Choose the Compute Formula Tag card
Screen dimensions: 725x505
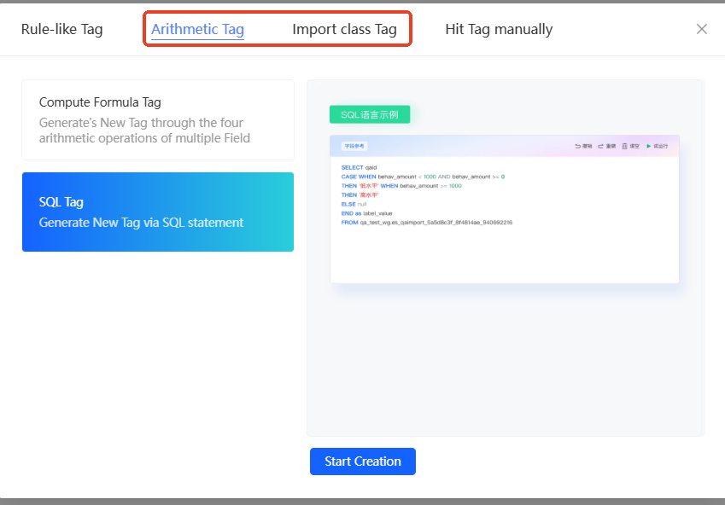[x=158, y=119]
